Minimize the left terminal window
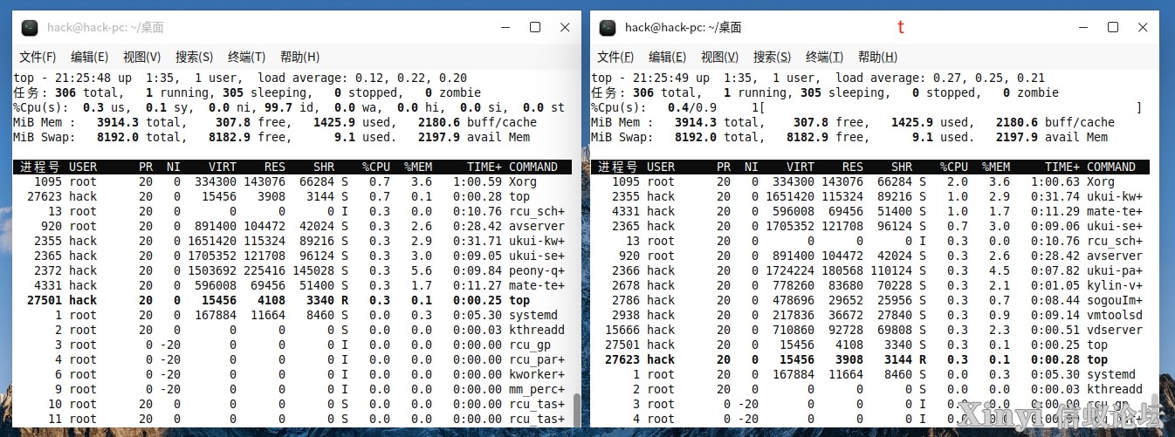The height and width of the screenshot is (437, 1175). (x=507, y=27)
